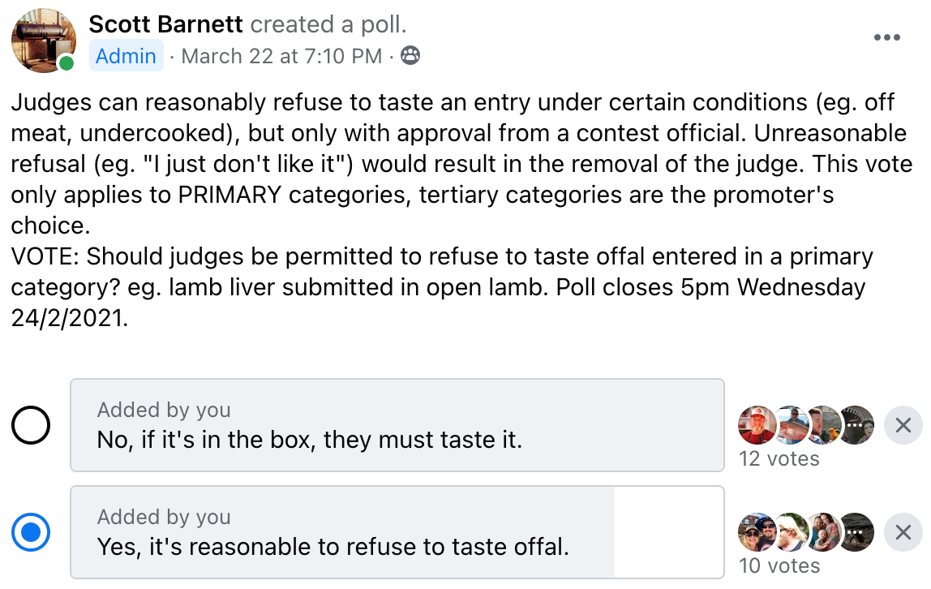Click the Admin badge

click(126, 56)
